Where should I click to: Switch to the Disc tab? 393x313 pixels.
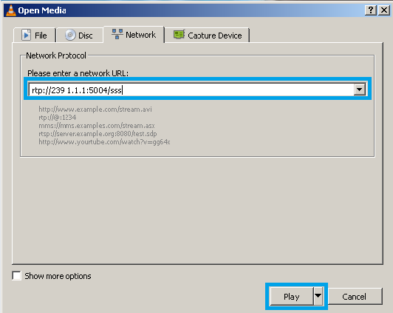pos(80,35)
